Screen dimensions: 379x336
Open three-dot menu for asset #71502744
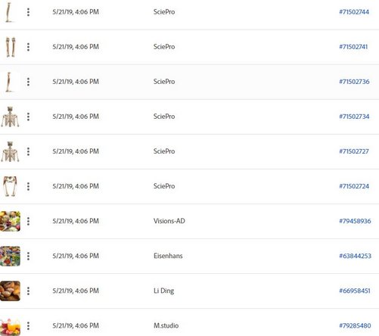click(x=28, y=12)
